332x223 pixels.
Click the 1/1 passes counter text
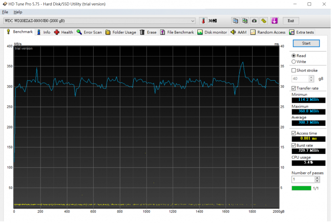pyautogui.click(x=316, y=188)
